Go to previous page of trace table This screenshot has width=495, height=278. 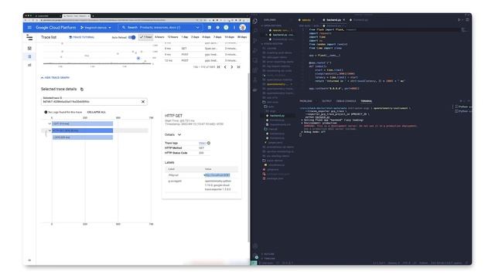[225, 67]
